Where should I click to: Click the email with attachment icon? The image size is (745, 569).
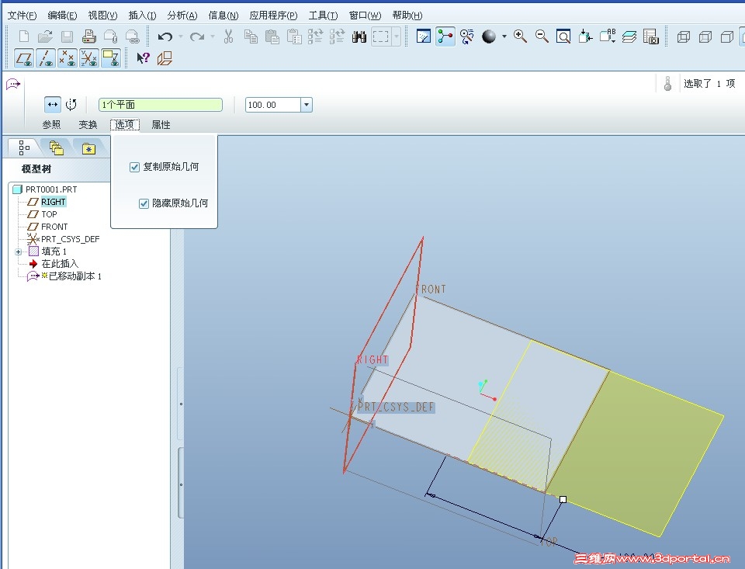coord(111,36)
